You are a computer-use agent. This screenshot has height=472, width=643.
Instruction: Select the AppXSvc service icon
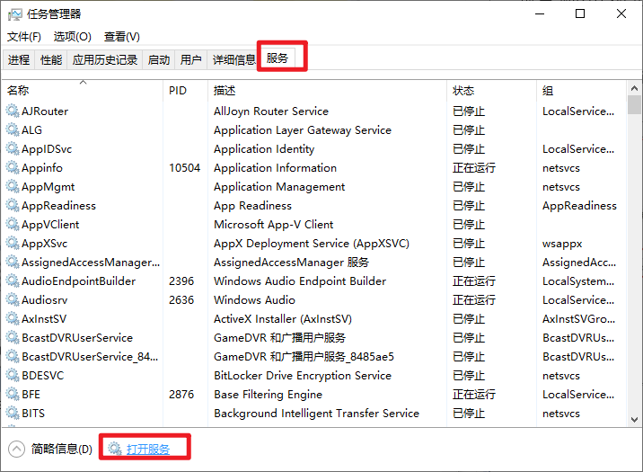tap(13, 243)
